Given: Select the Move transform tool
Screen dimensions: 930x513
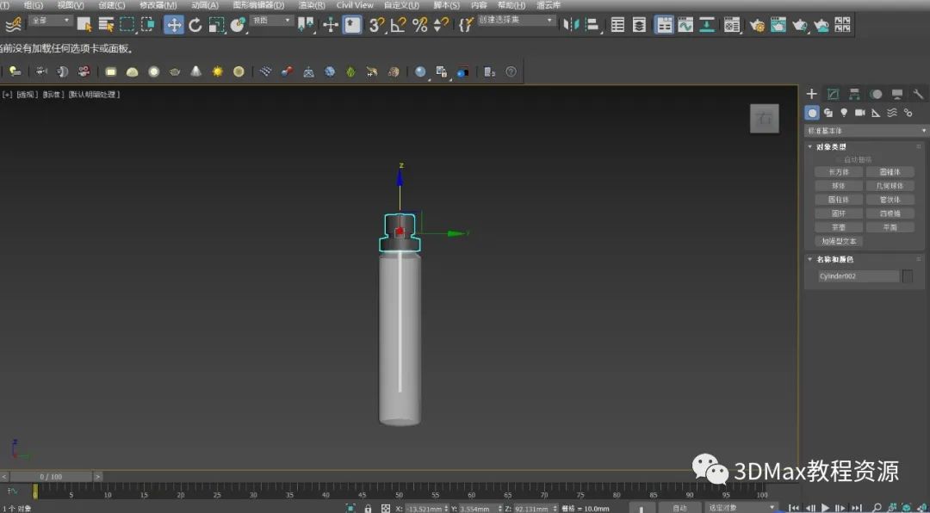Looking at the screenshot, I should [174, 25].
